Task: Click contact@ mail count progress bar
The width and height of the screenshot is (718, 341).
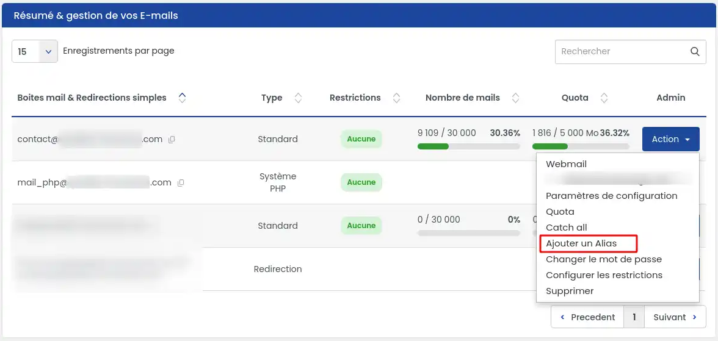Action: coord(469,146)
